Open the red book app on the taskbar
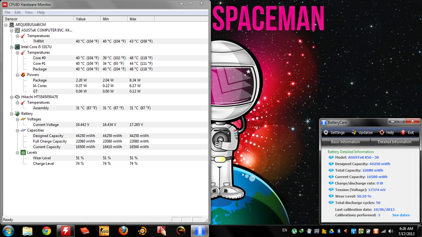The width and height of the screenshot is (422, 237). pyautogui.click(x=85, y=231)
